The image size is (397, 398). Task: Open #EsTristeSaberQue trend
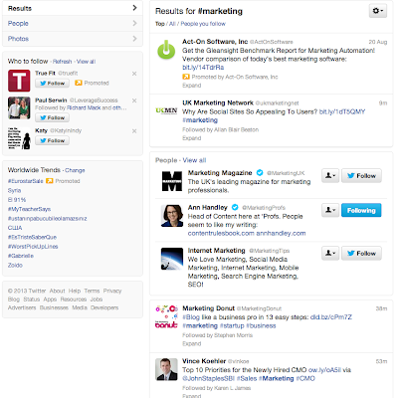[x=32, y=237]
